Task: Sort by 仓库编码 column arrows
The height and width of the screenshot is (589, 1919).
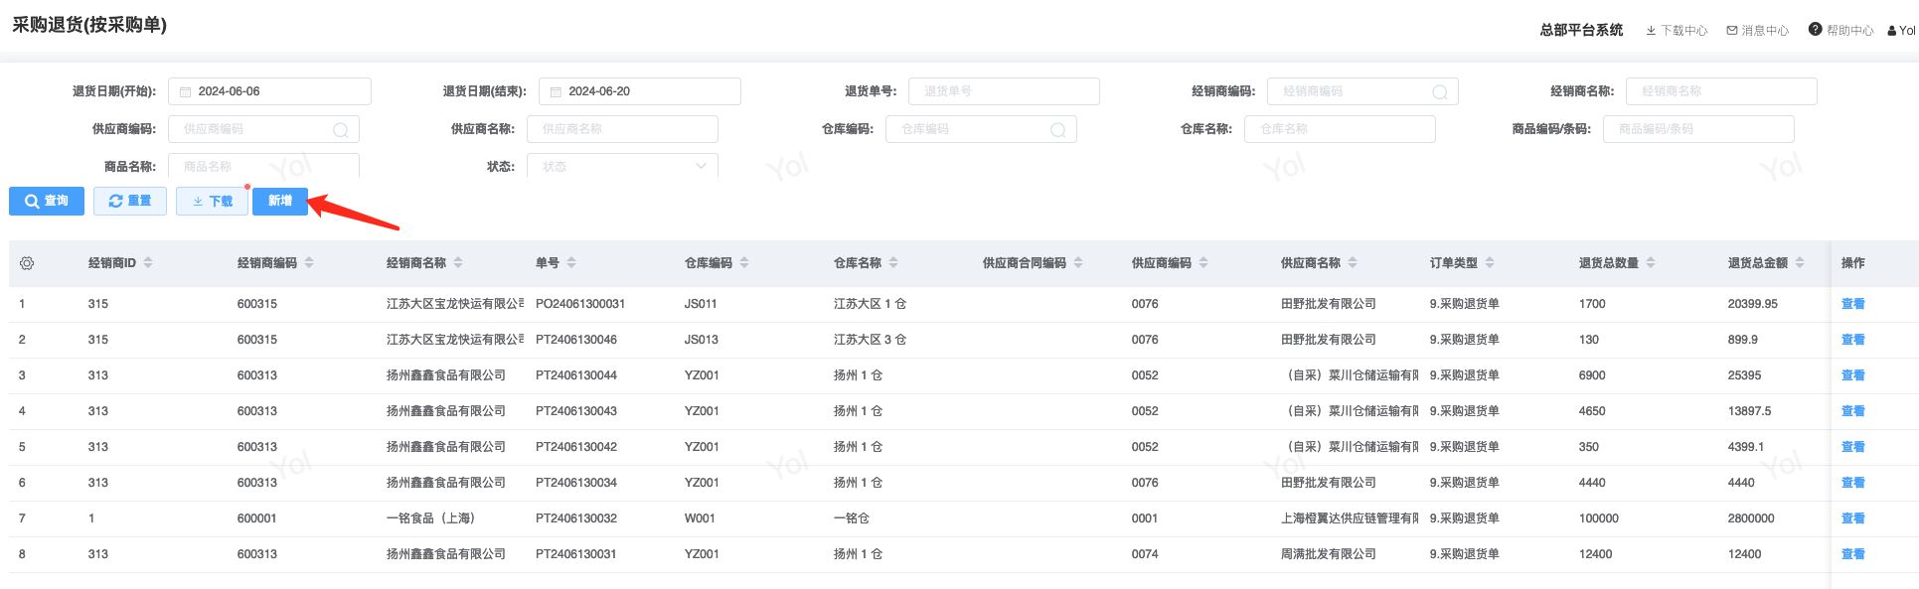Action: pyautogui.click(x=744, y=263)
